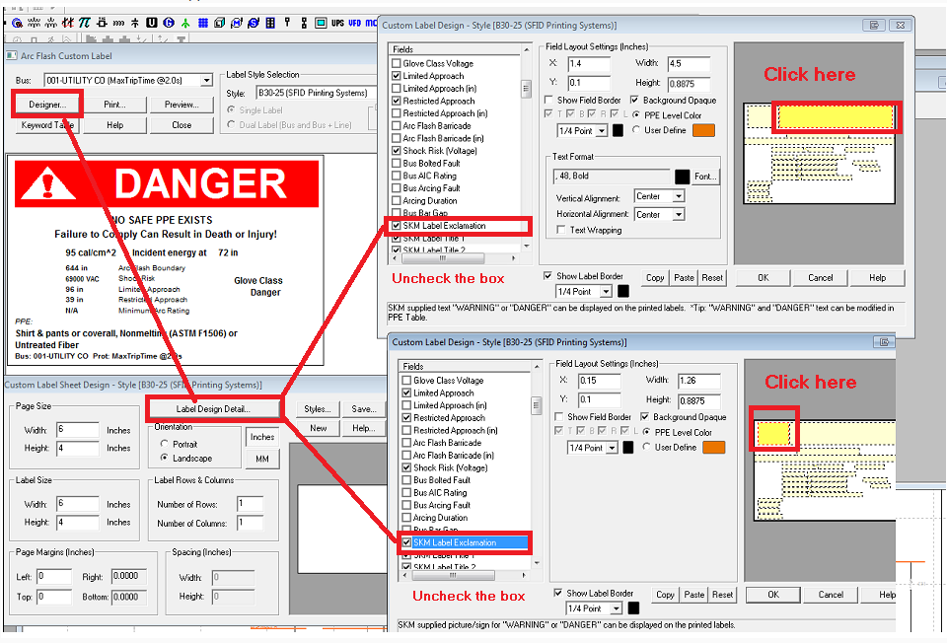The image size is (947, 643).
Task: Open the Horizontal Alignment dropdown
Action: [678, 214]
